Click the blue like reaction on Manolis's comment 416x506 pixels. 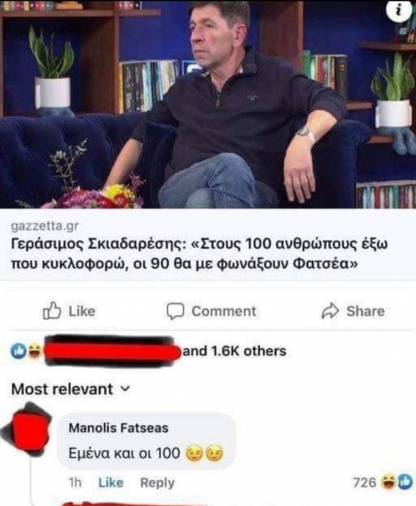tap(405, 483)
